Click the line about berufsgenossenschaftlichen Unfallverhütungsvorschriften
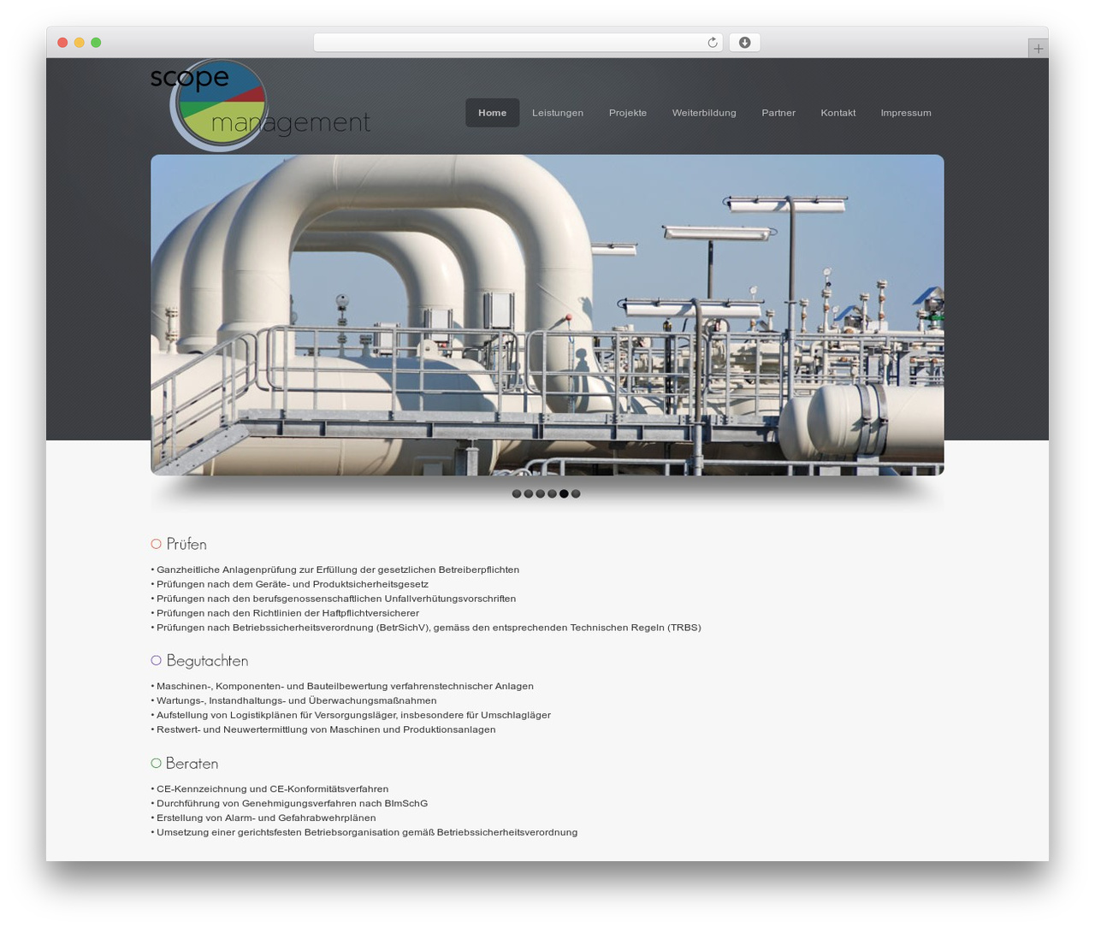1095x927 pixels. tap(334, 599)
